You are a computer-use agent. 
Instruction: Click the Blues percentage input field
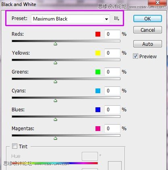point(112,110)
